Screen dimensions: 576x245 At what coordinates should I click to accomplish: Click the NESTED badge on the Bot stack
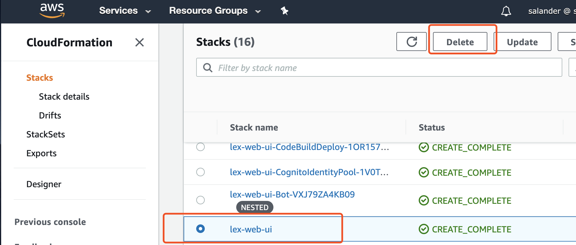click(255, 207)
